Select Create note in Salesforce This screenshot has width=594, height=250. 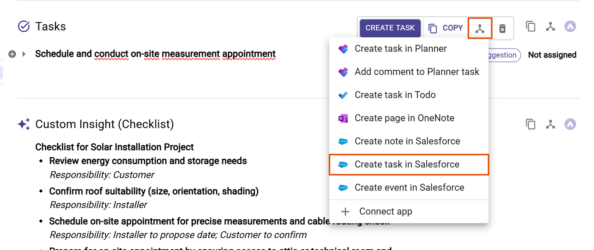coord(407,141)
